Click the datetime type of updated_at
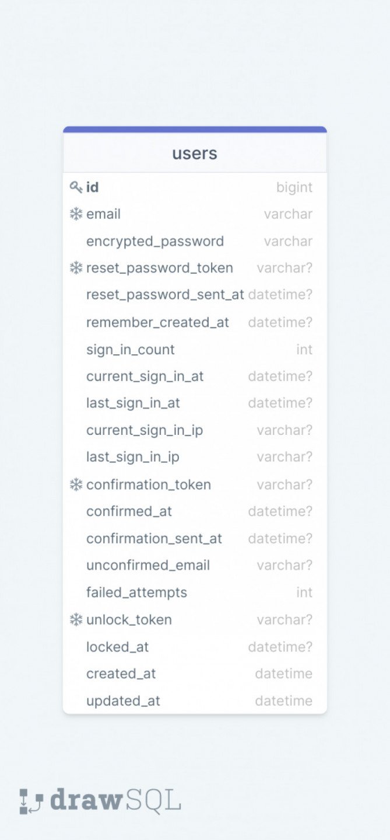Image resolution: width=390 pixels, height=840 pixels. 284,700
